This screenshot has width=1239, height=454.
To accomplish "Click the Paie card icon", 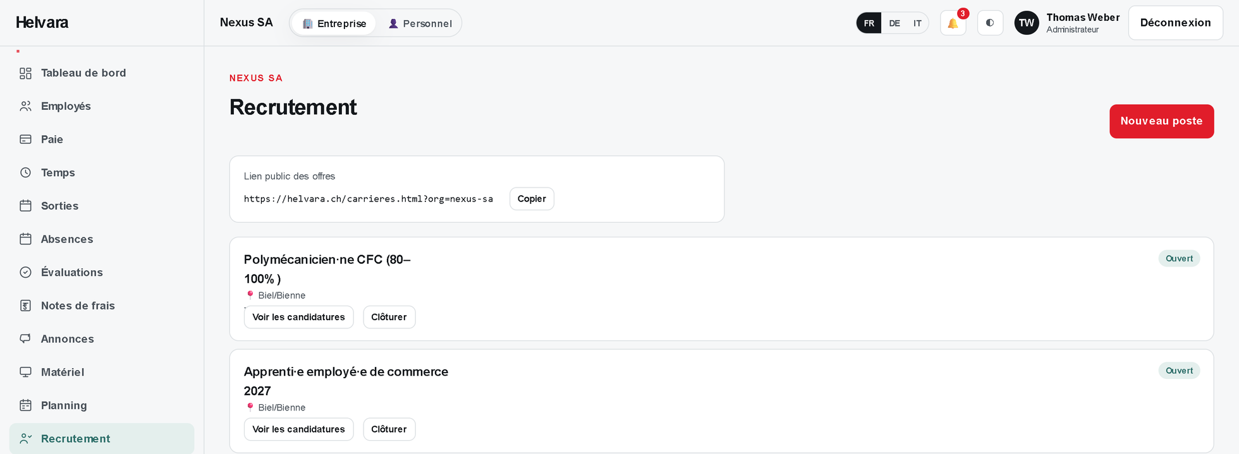I will [25, 140].
